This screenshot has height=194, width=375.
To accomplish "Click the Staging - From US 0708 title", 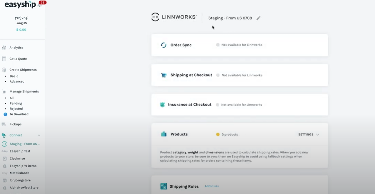I will [x=230, y=18].
